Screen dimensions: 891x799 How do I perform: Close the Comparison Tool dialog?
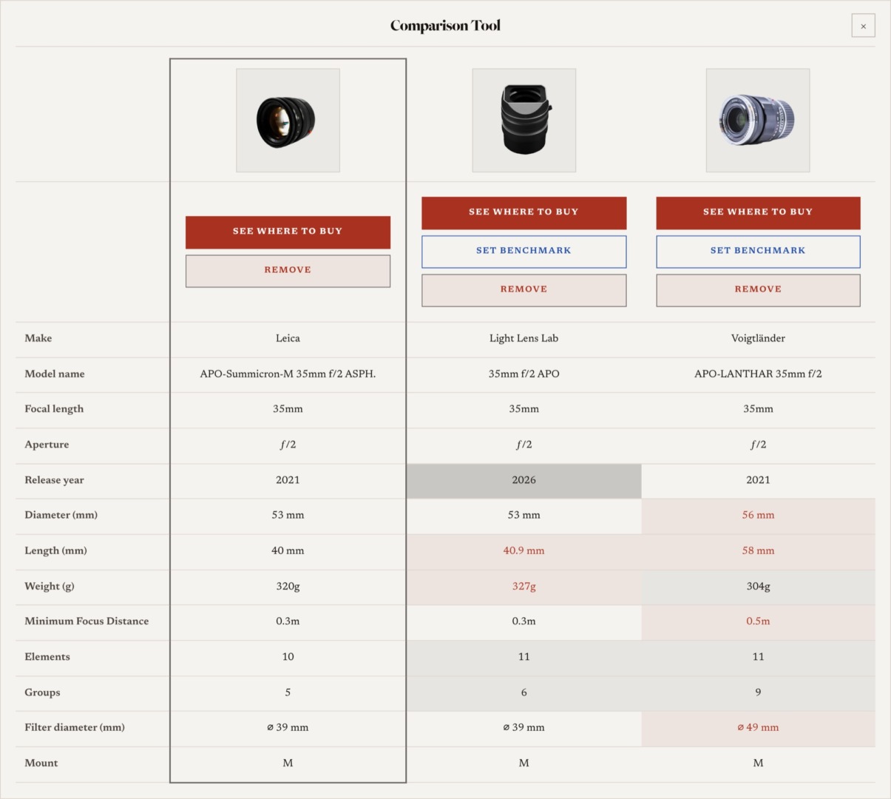click(x=863, y=26)
